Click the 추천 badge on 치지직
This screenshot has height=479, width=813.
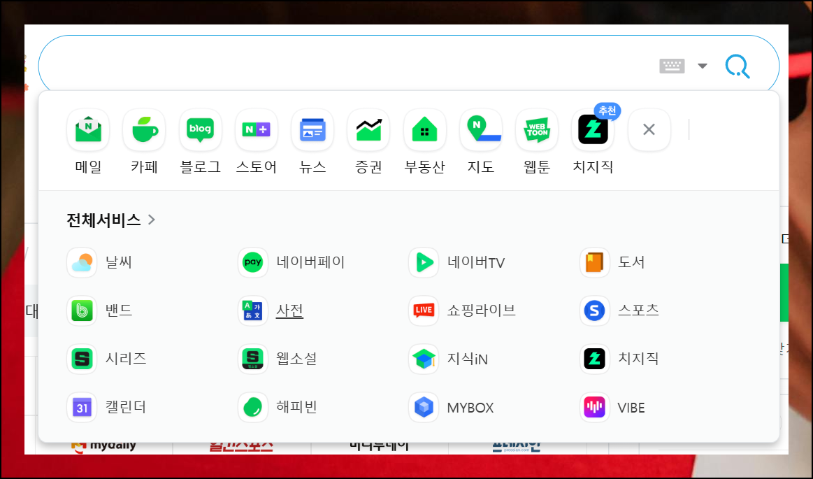(607, 111)
